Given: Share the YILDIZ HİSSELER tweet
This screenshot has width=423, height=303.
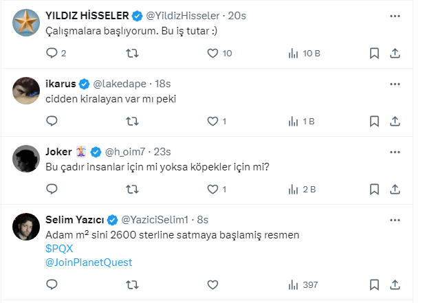Looking at the screenshot, I should click(395, 53).
